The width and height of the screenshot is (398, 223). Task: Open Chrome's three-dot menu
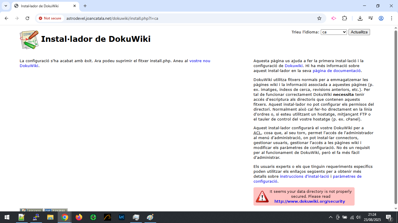coord(392,18)
